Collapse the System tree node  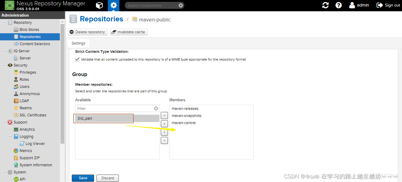(4, 172)
